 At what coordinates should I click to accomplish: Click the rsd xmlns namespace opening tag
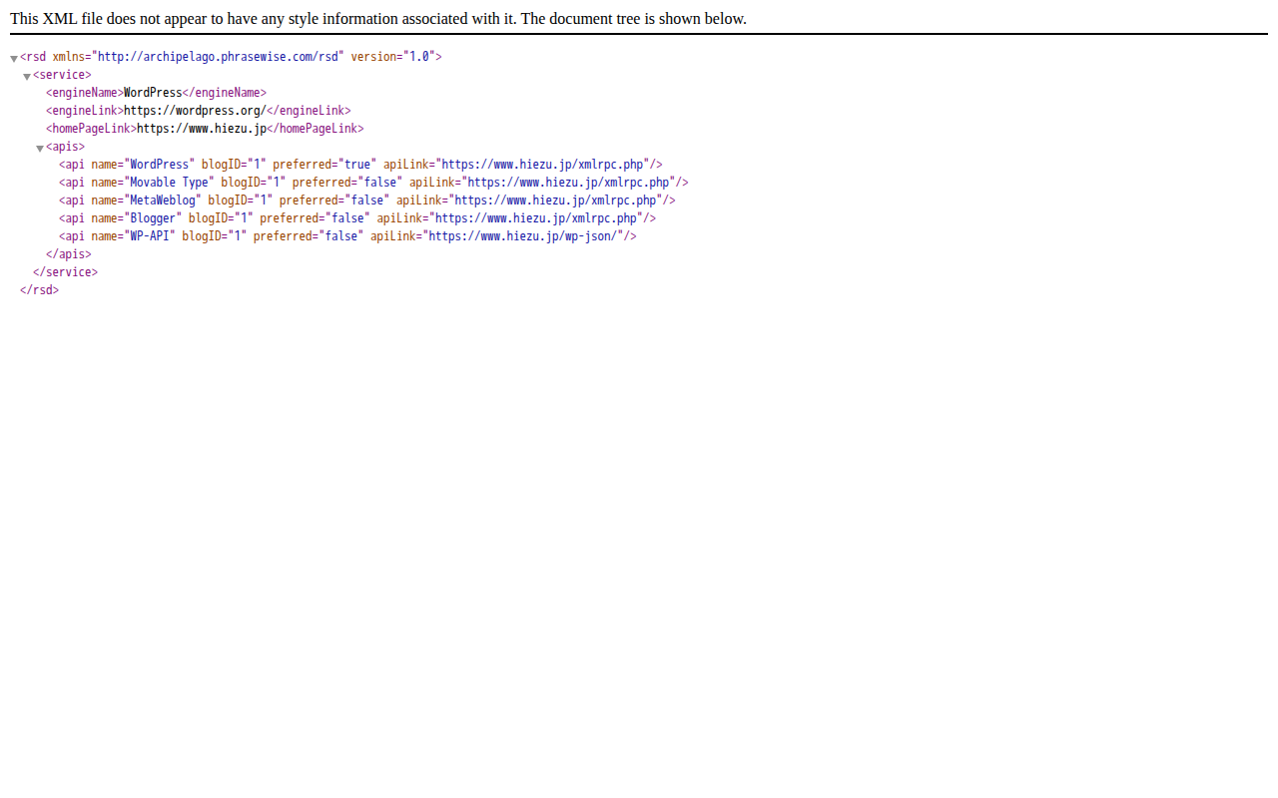tap(231, 57)
